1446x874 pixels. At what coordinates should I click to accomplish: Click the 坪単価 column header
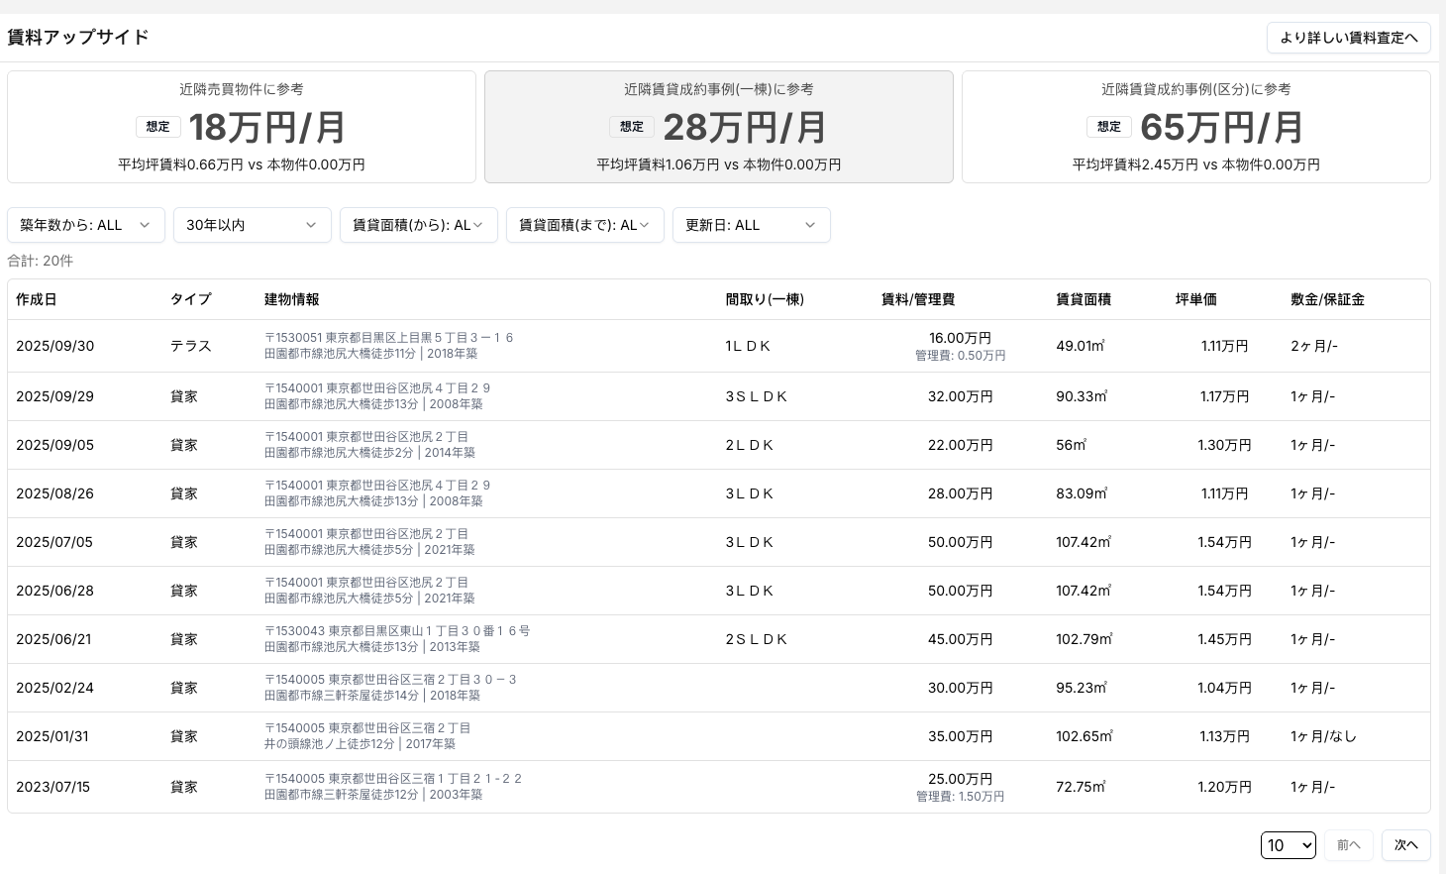point(1195,299)
